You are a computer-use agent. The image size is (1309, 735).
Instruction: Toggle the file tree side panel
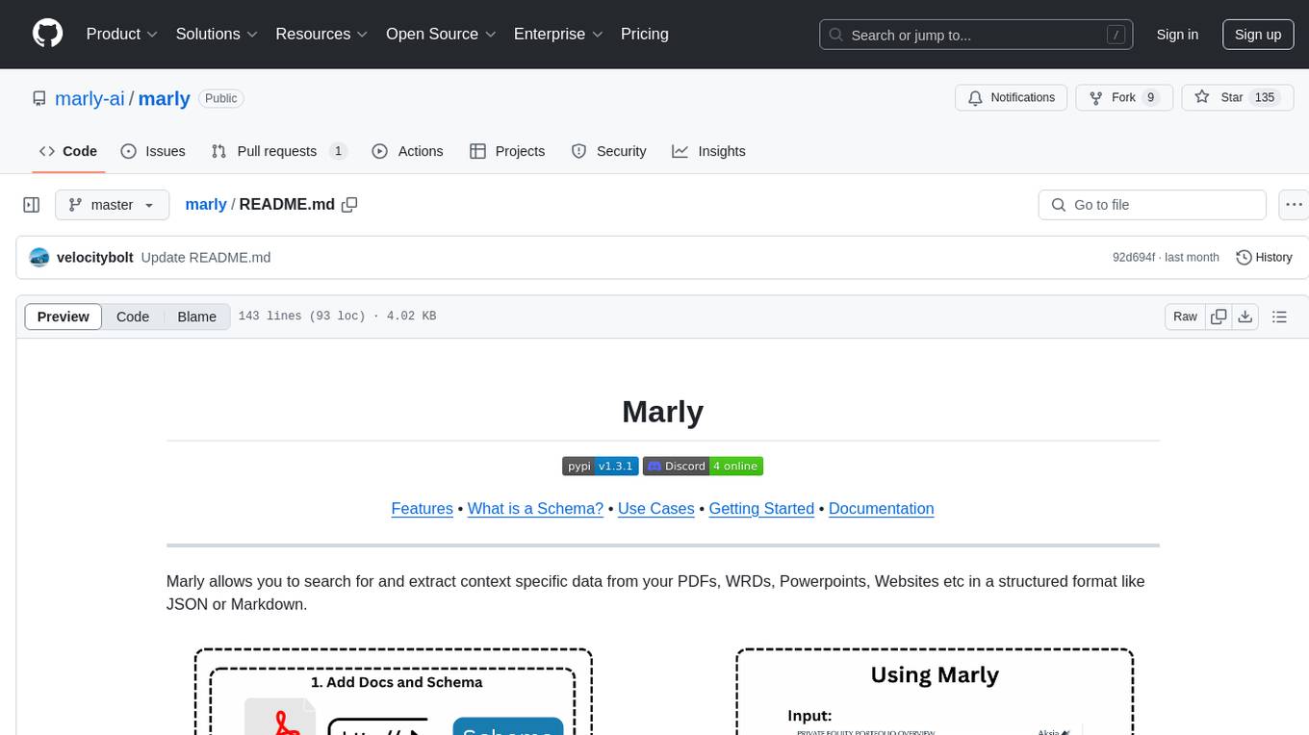(x=32, y=205)
